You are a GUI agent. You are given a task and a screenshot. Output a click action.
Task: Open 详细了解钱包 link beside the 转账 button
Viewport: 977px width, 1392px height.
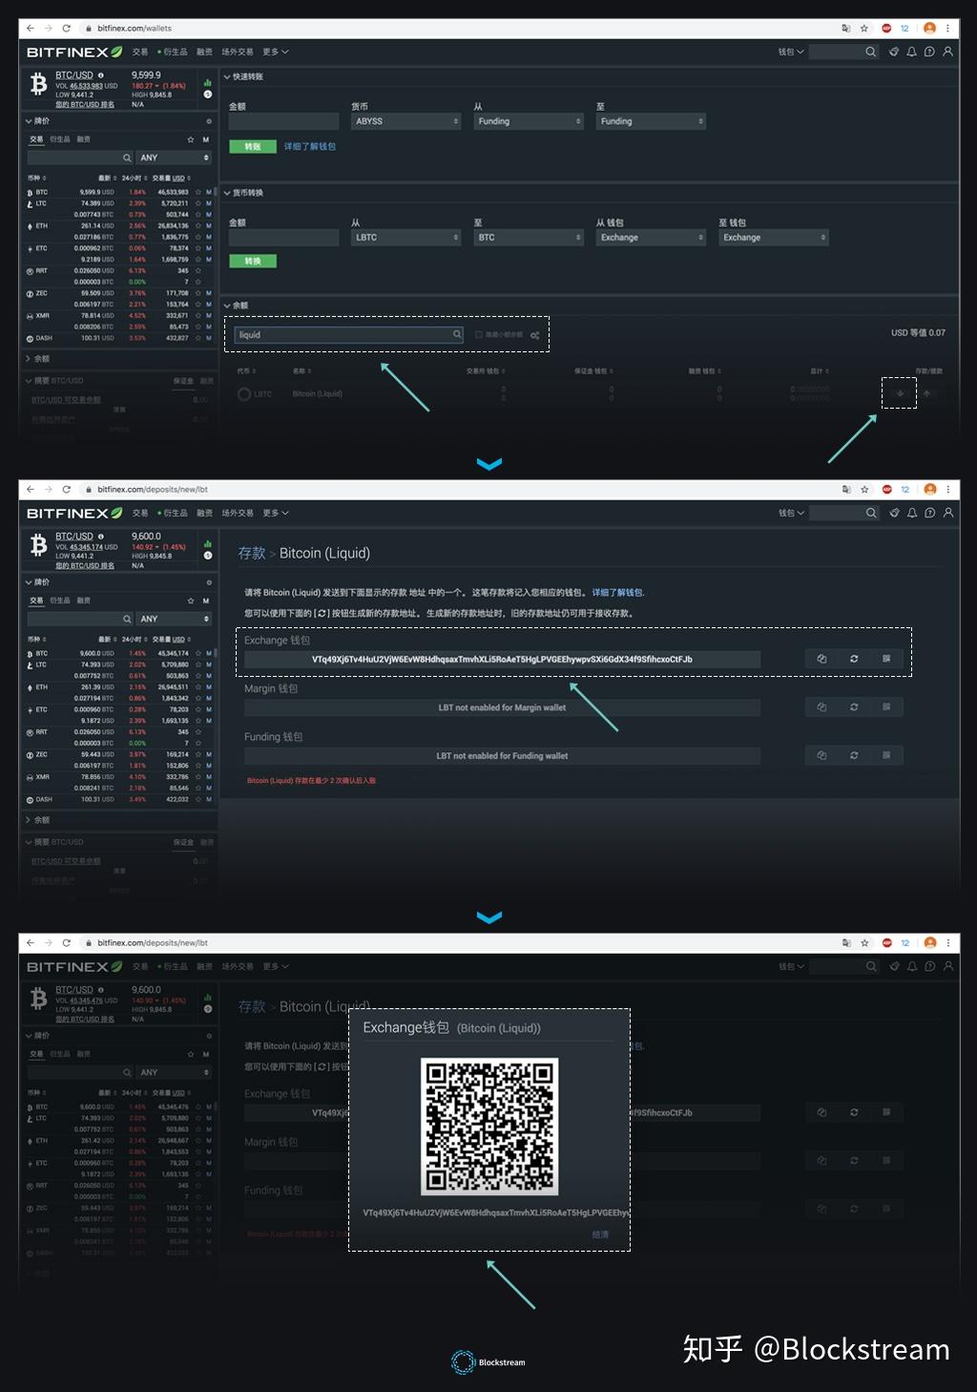tap(310, 146)
